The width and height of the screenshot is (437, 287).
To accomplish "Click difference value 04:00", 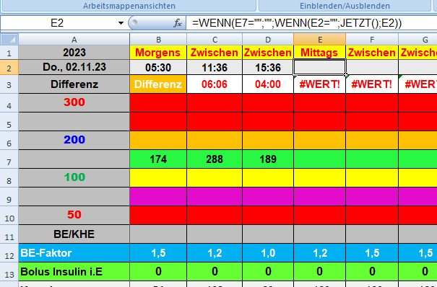I will point(268,84).
